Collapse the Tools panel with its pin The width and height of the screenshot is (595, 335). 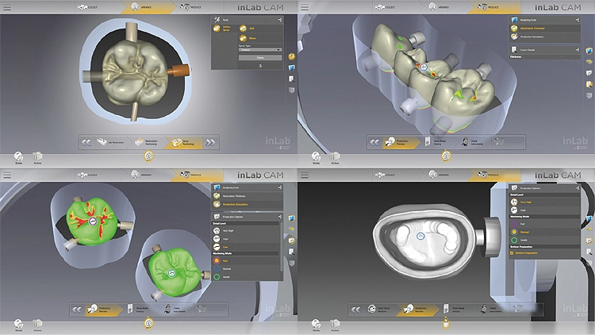(280, 19)
